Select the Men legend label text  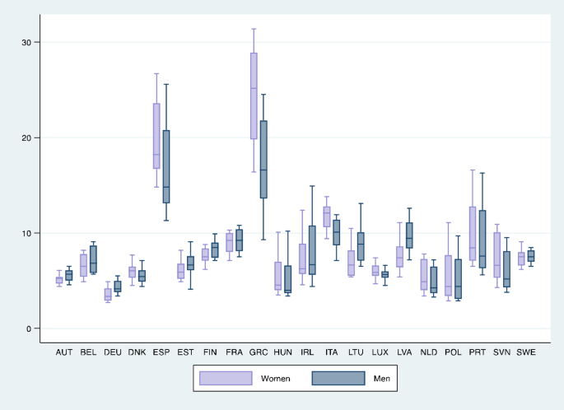coord(382,379)
